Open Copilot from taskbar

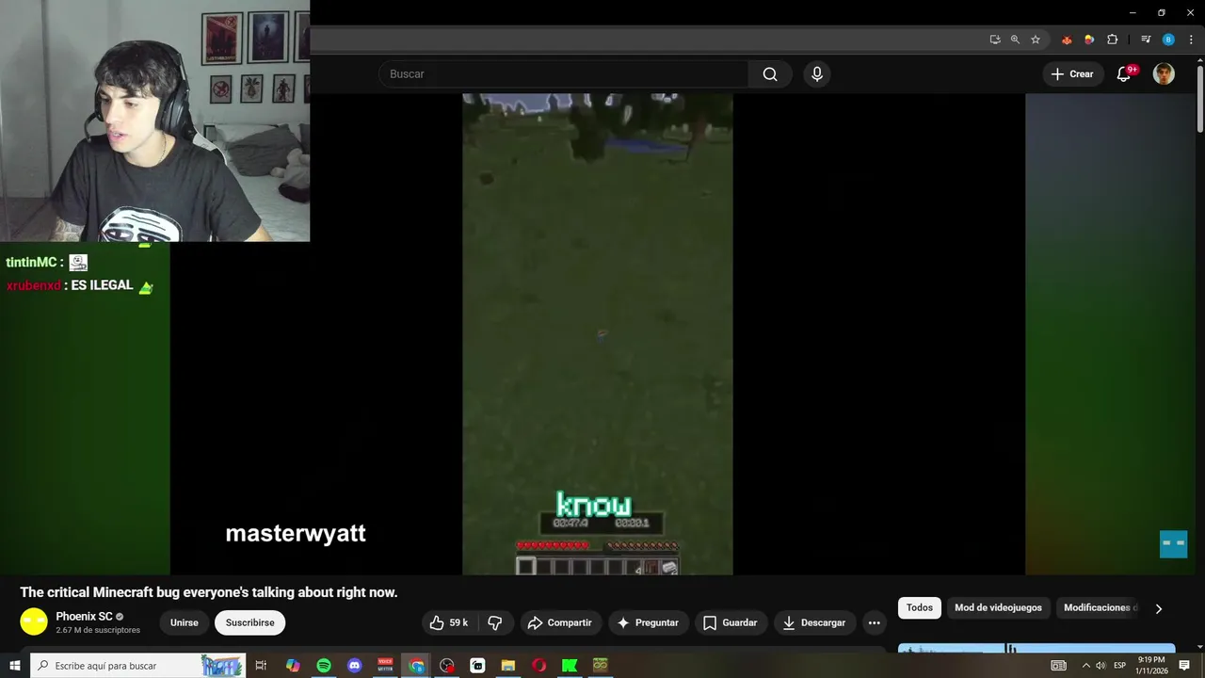(293, 666)
